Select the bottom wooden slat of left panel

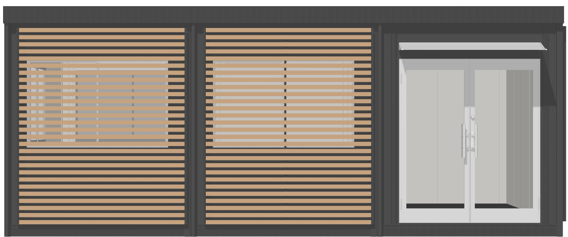coord(101,222)
